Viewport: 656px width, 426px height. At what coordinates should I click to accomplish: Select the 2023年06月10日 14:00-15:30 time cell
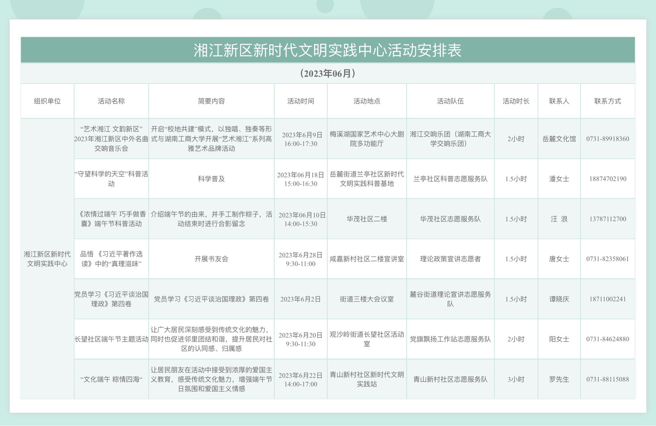(x=301, y=219)
